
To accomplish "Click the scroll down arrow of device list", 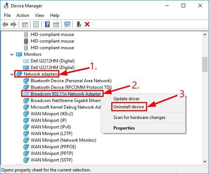I will 205,162.
